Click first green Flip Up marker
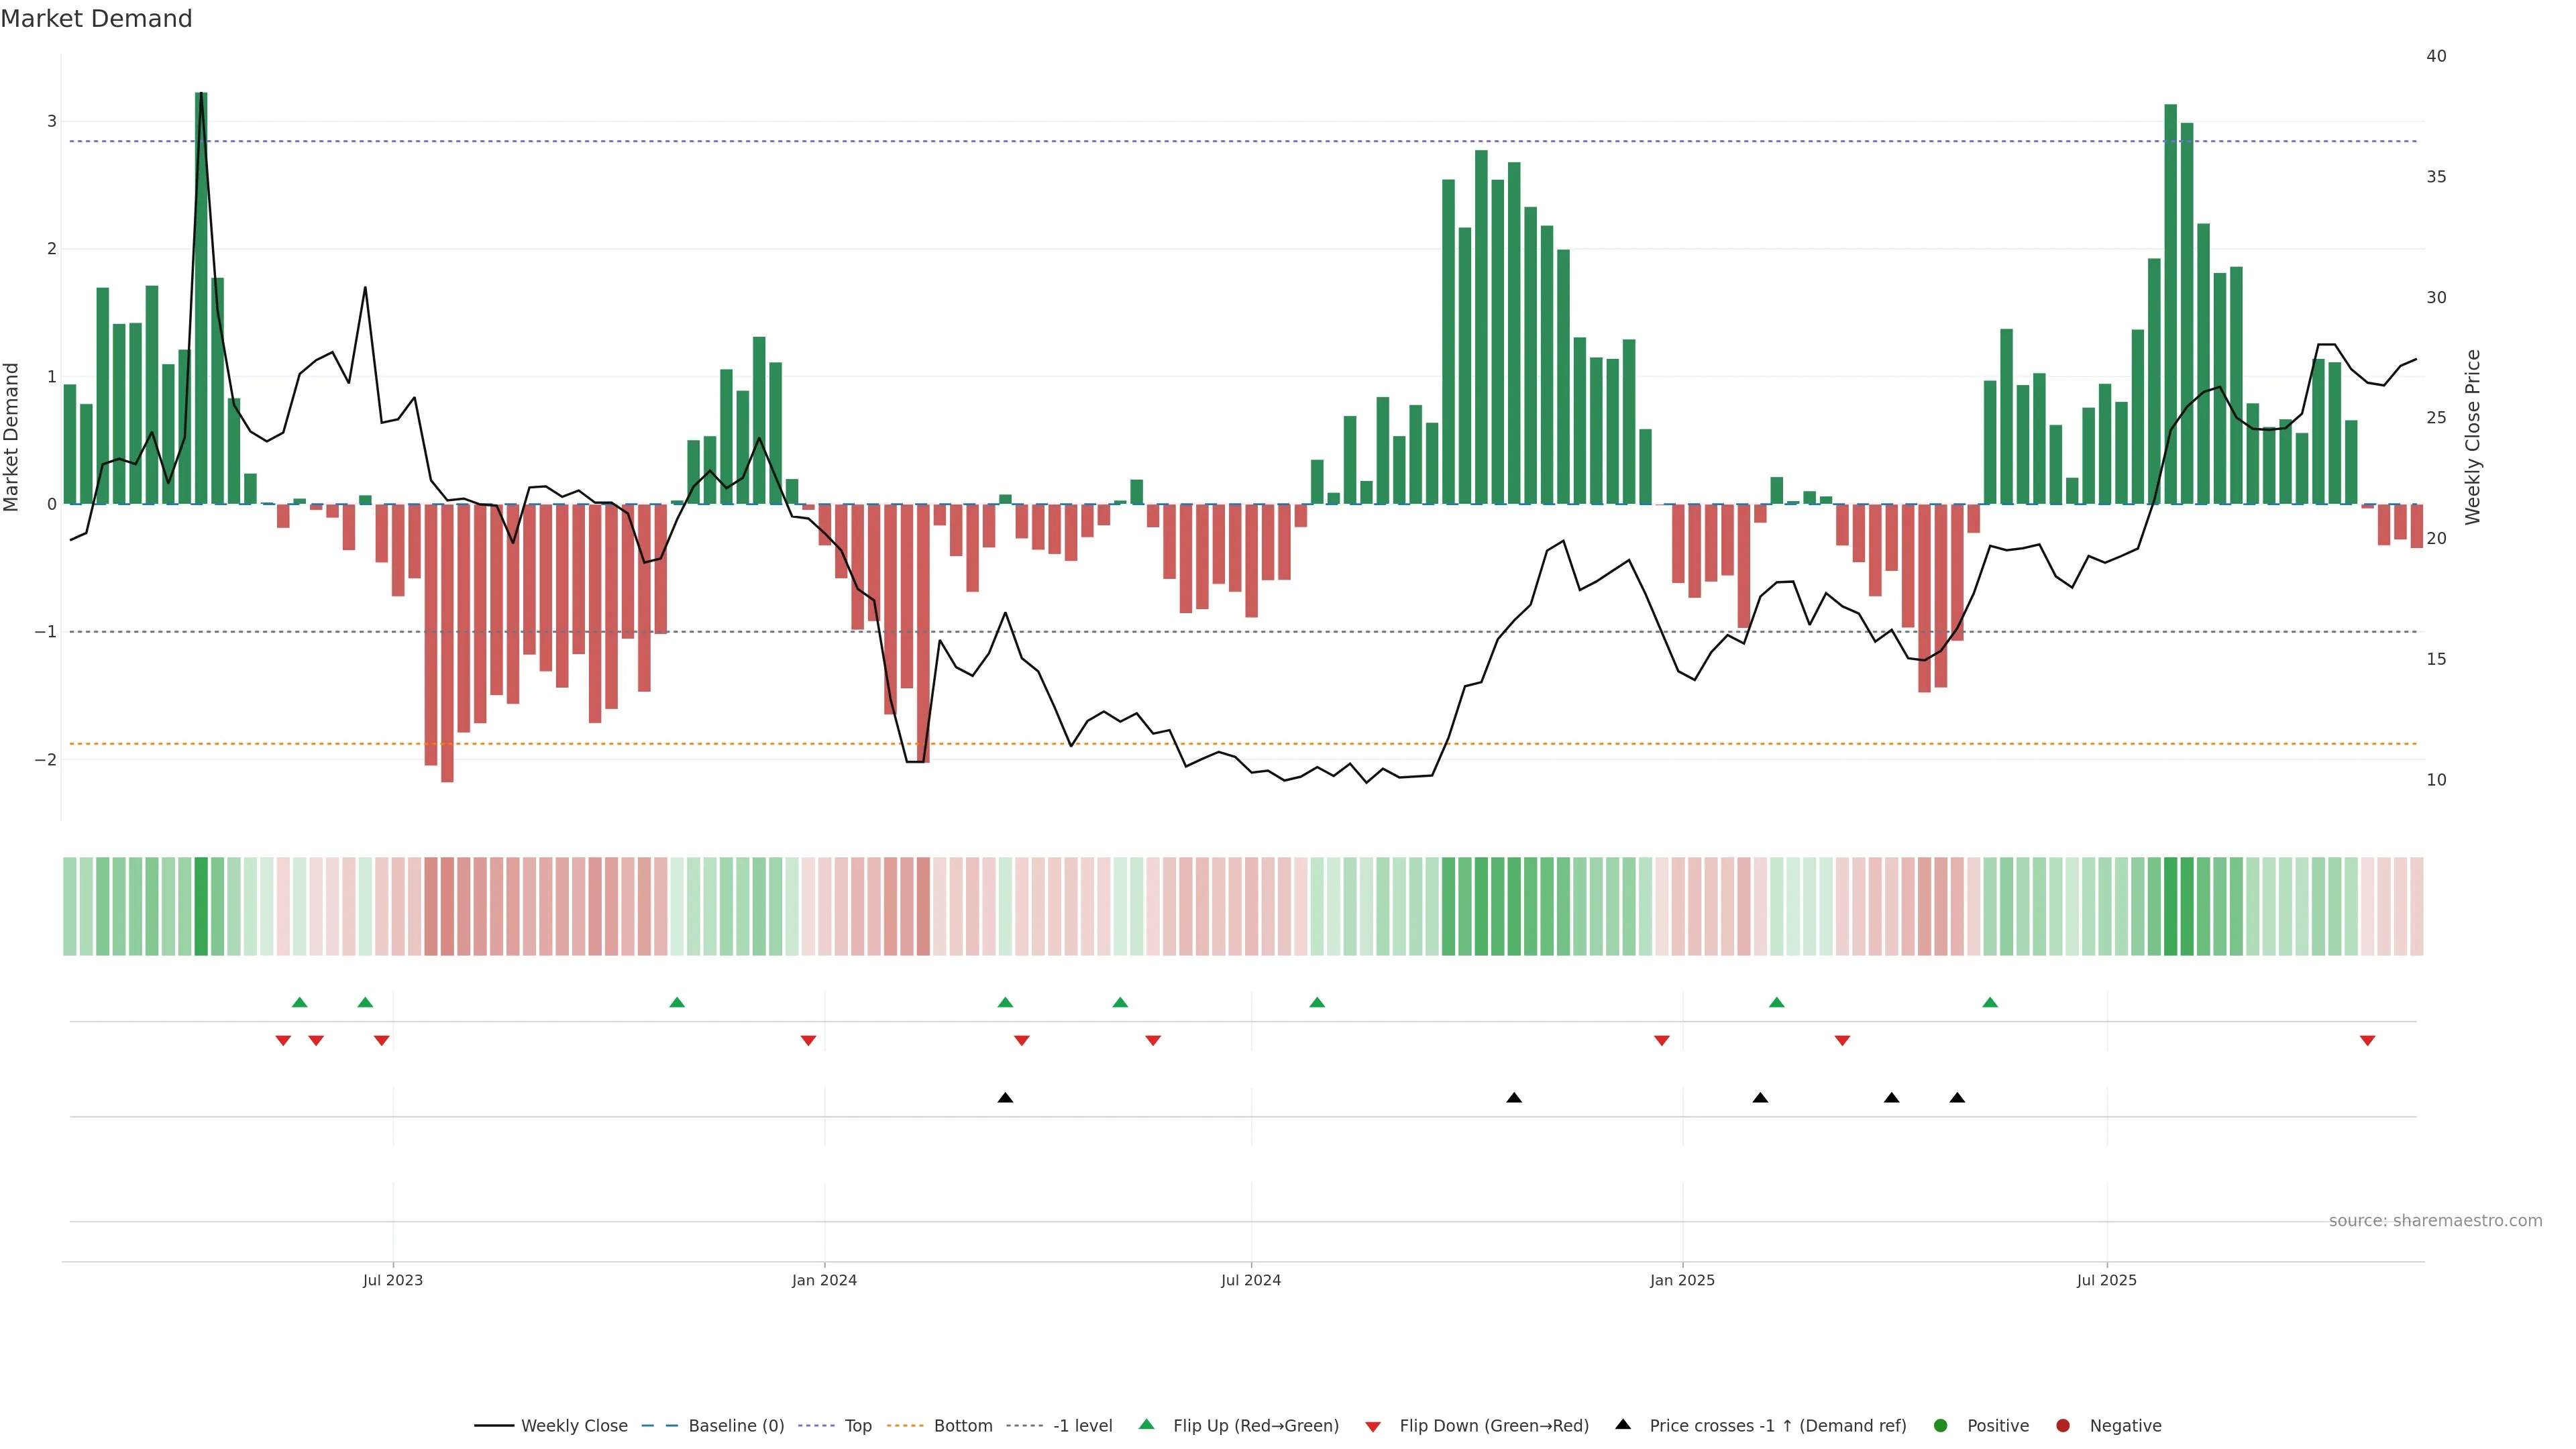This screenshot has height=1449, width=2576. click(x=299, y=1002)
